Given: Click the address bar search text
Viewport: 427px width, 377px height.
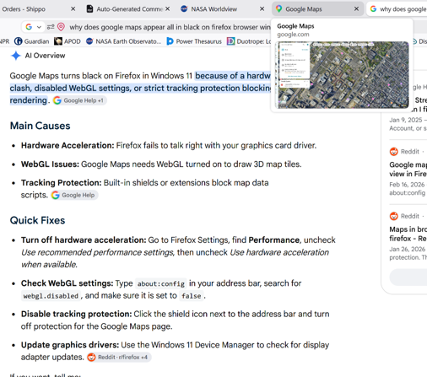Looking at the screenshot, I should (x=170, y=27).
